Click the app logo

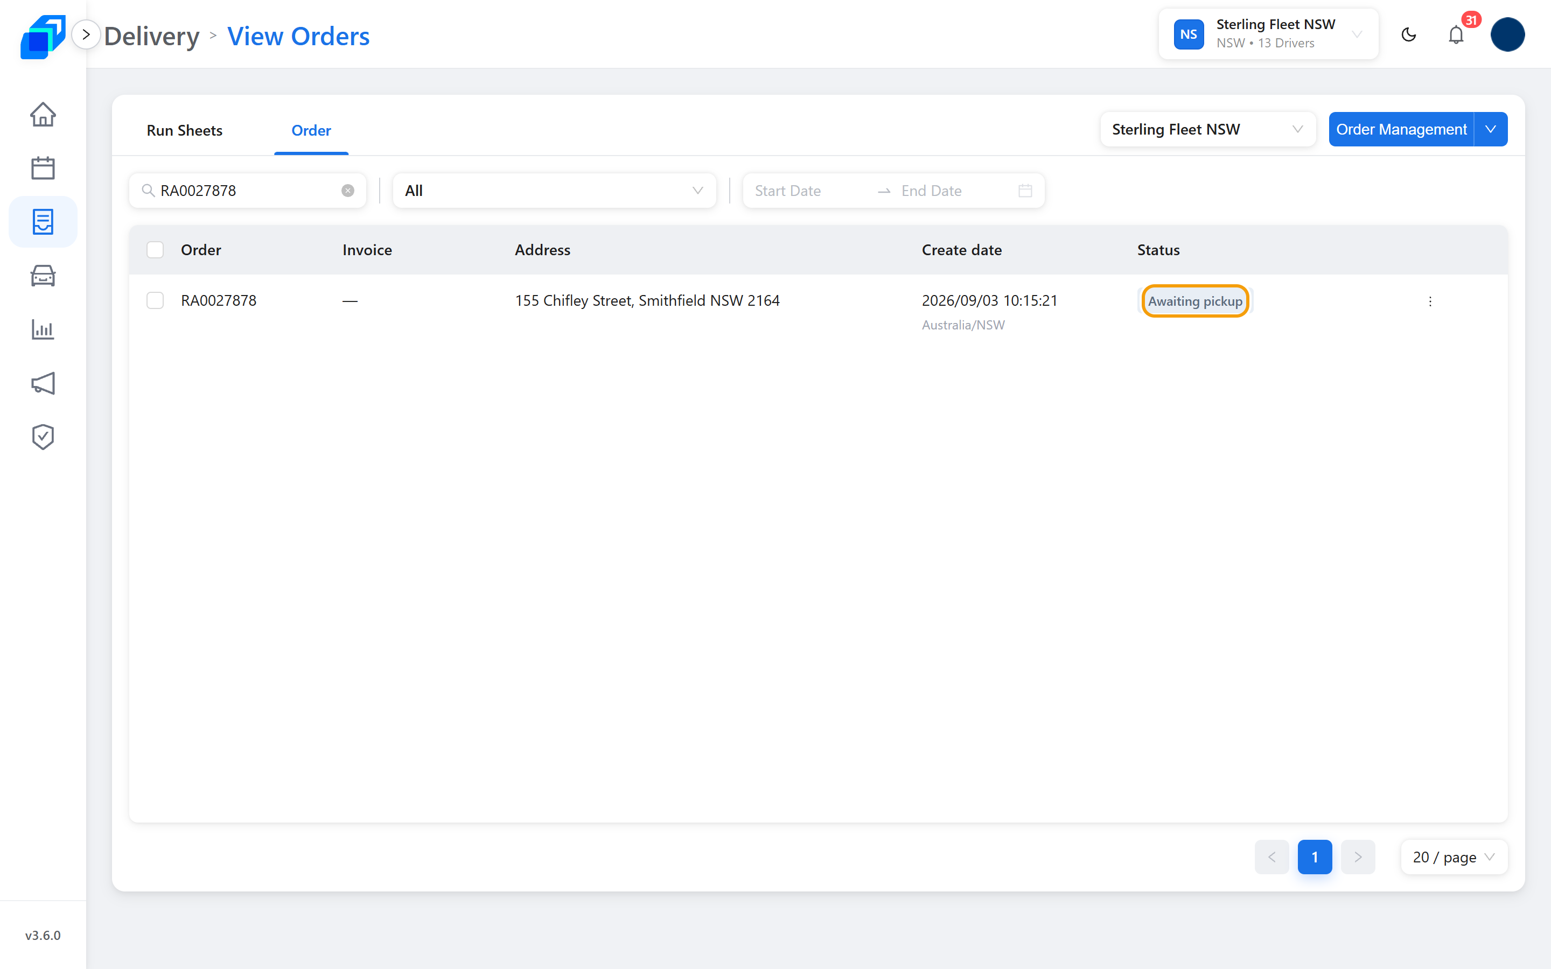[43, 37]
